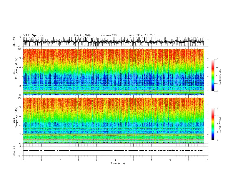Click the "-7" label below ch.2 color bar
This screenshot has width=233, height=180.
(217, 140)
